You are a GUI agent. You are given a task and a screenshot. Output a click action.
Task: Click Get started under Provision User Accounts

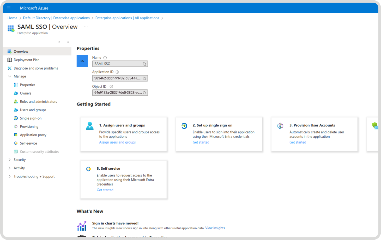point(298,142)
